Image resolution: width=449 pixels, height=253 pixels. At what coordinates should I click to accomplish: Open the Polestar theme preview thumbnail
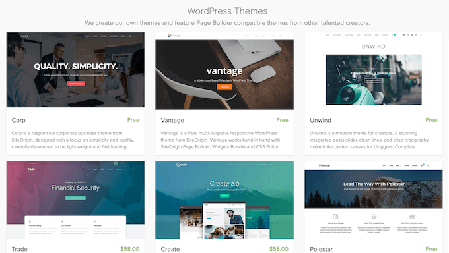[374, 200]
